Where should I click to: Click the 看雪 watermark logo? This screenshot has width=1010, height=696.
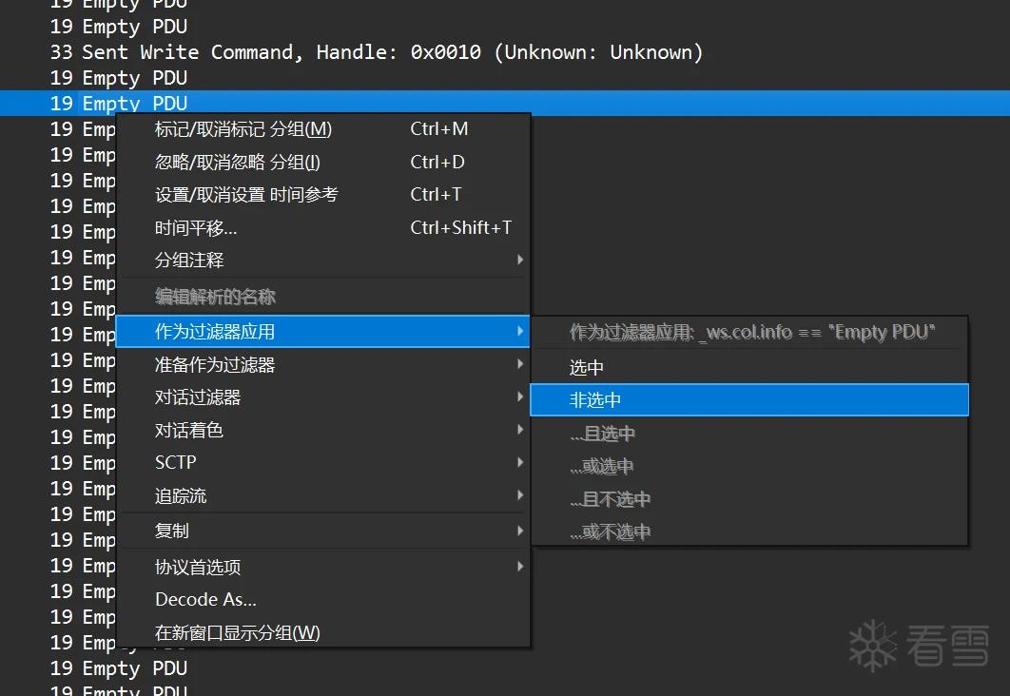[x=920, y=646]
